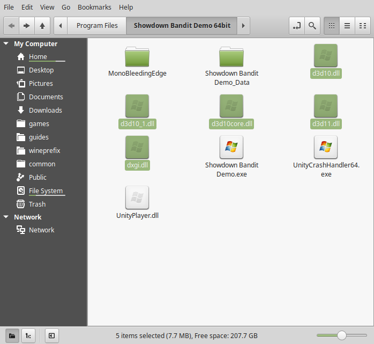
Task: Click the path bar right scroll arrow
Action: [x=243, y=26]
